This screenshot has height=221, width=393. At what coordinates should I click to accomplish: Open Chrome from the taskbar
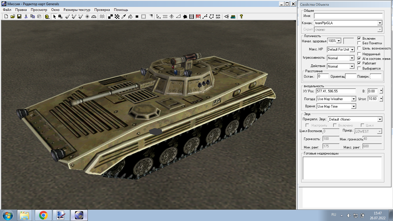pos(43,215)
